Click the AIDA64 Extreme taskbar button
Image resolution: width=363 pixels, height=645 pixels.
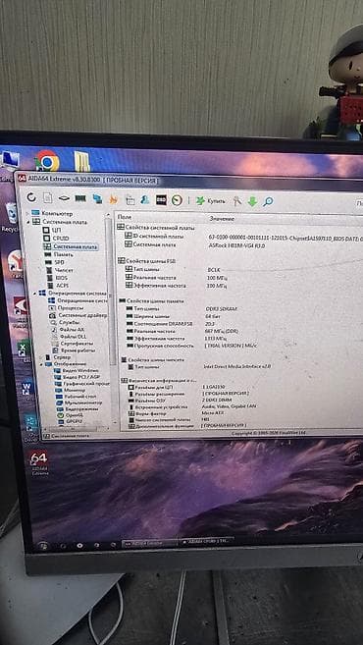(149, 542)
